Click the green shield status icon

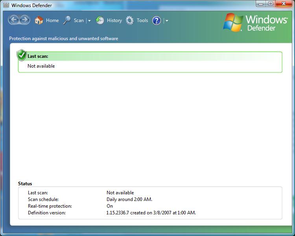[x=22, y=55]
